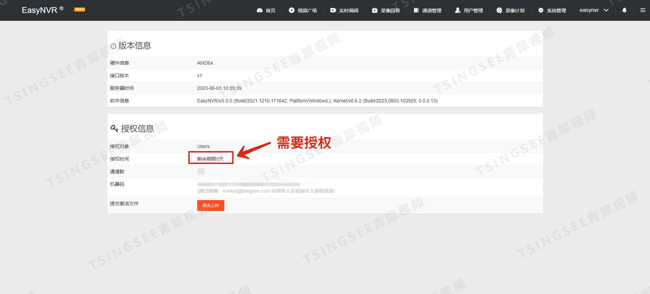Open 录像计划 recording plan
650x294 pixels.
point(515,11)
